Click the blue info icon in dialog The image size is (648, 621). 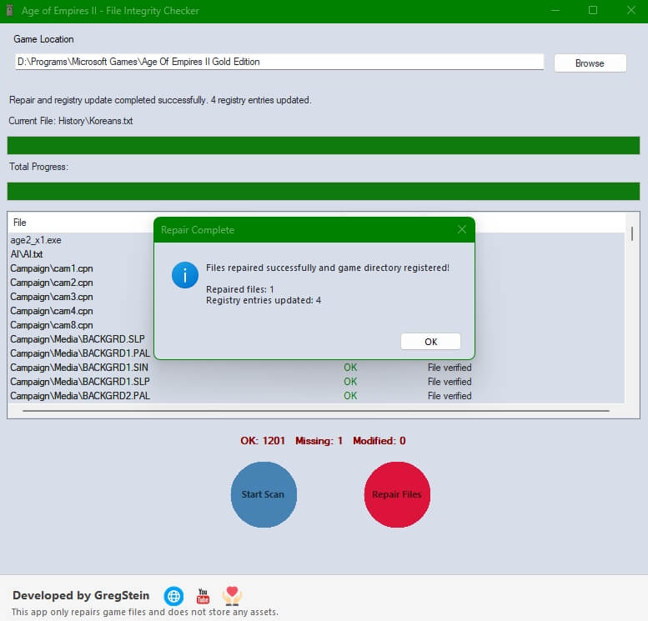tap(185, 275)
